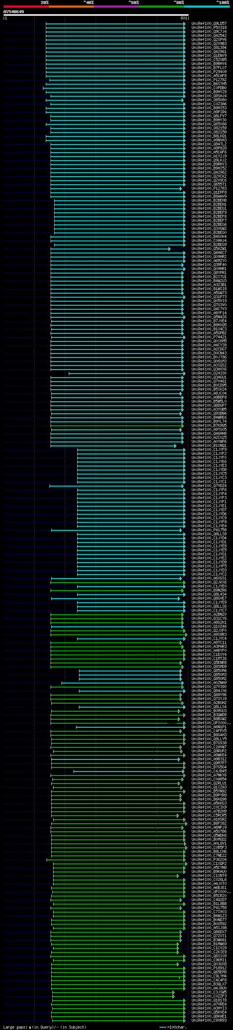Select hit label UniRef100_P41758
Viewport: 233px width, 1030px height.
pos(209,530)
